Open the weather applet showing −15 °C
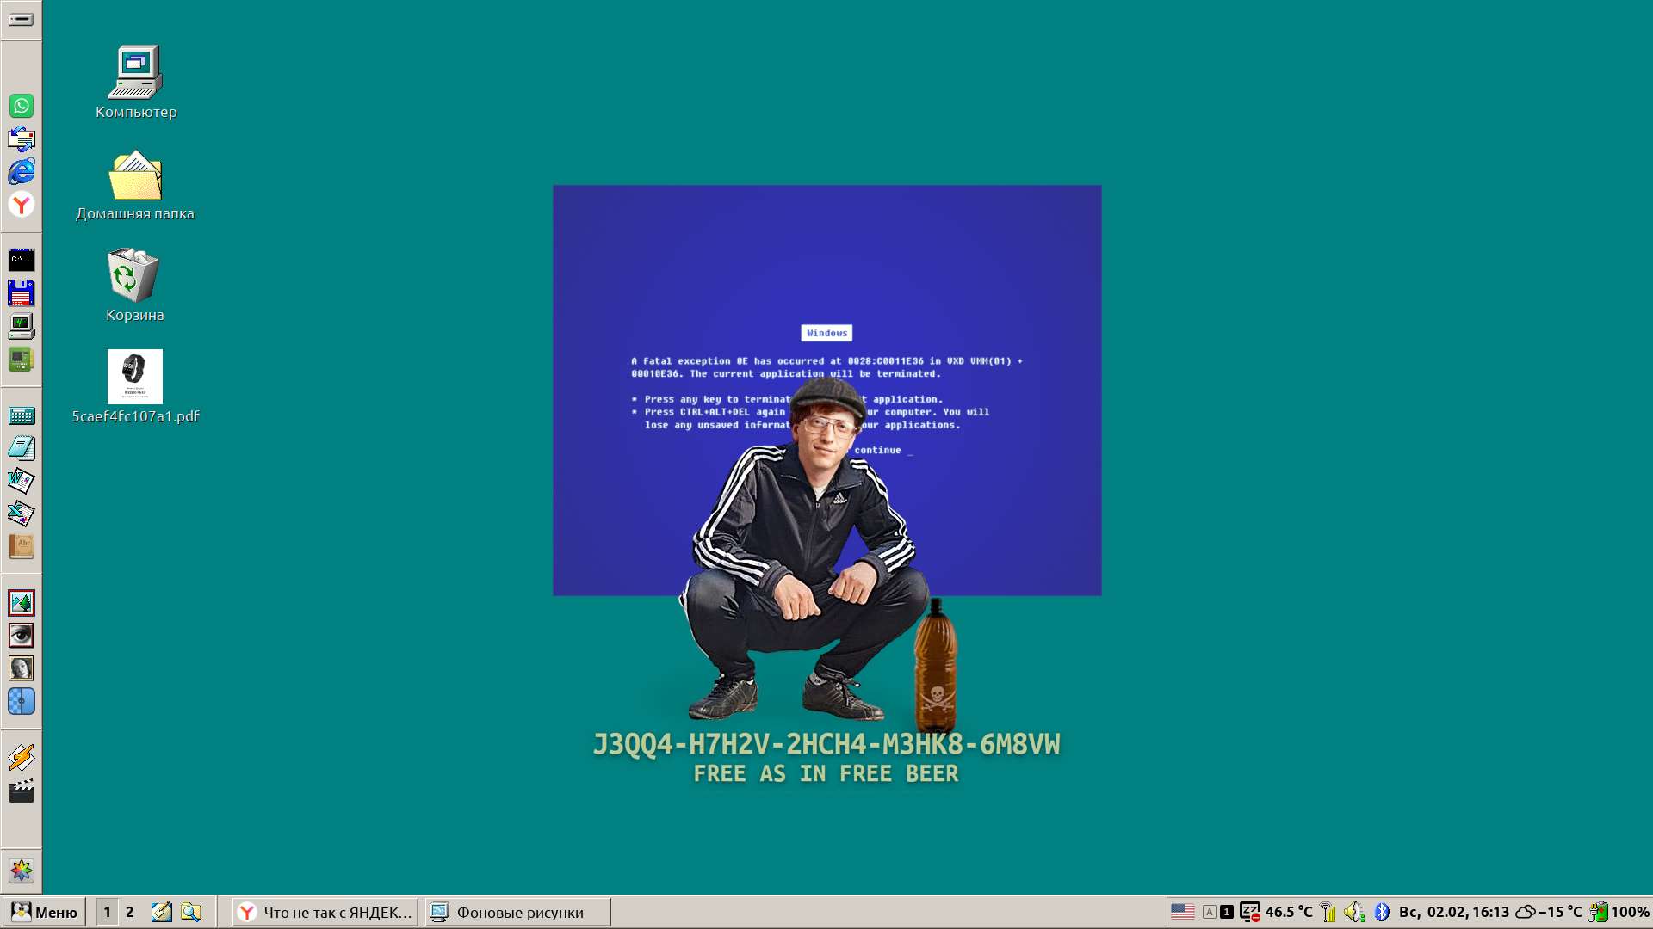Screen dimensions: 1653x929 click(x=1549, y=912)
